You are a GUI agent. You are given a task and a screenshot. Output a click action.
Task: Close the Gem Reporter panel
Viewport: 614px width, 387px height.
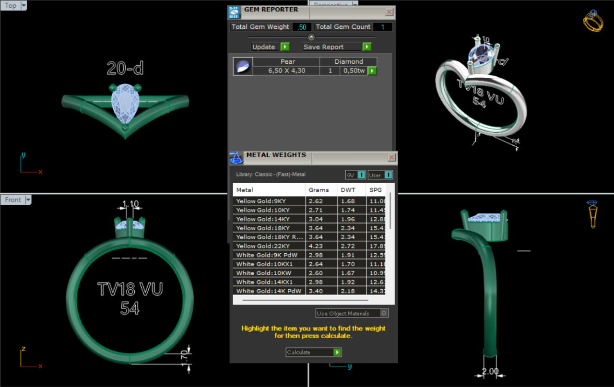[x=390, y=12]
